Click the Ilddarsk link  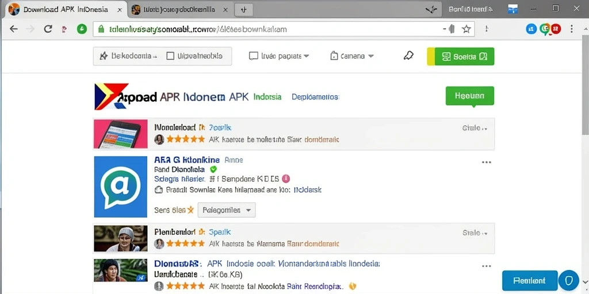coord(307,189)
